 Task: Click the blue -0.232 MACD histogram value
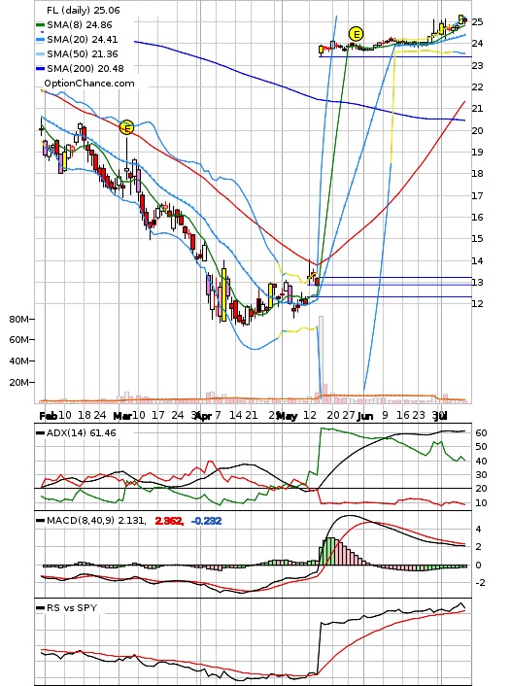click(x=207, y=521)
